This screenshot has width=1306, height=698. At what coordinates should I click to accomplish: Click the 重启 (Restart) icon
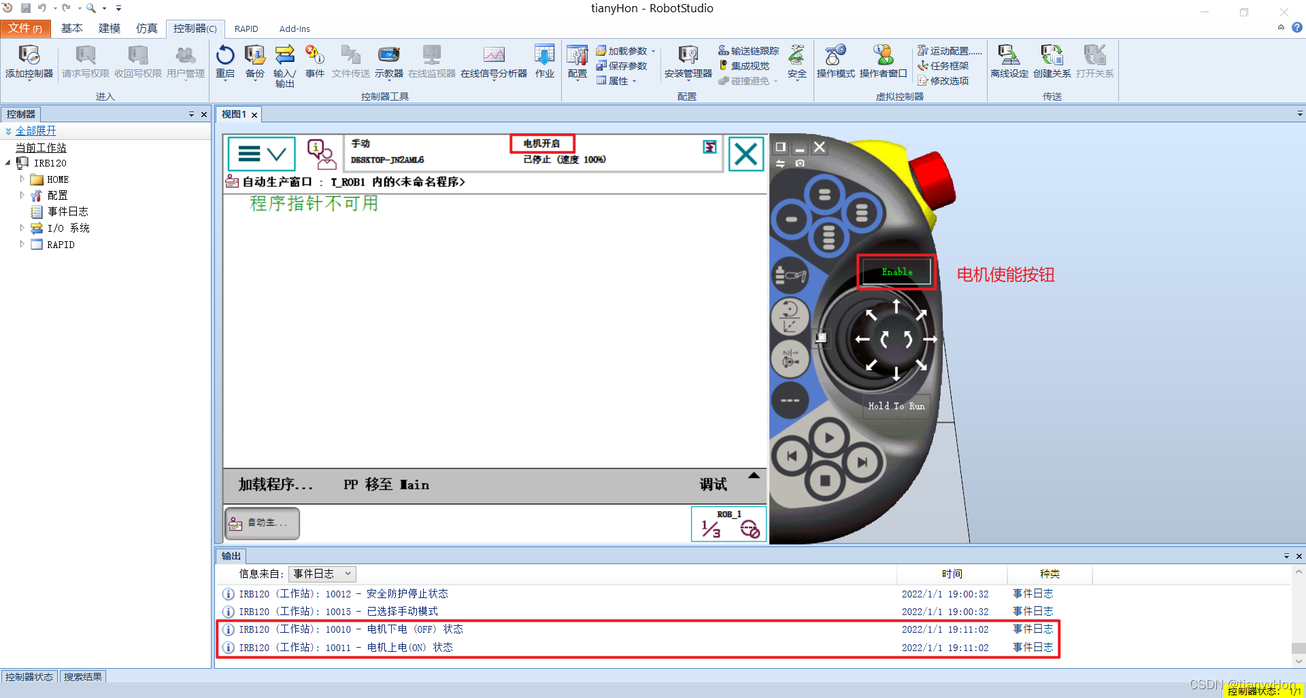[x=225, y=61]
